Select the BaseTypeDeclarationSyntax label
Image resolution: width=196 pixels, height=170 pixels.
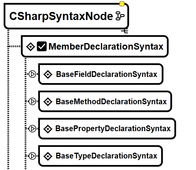pos(106,156)
